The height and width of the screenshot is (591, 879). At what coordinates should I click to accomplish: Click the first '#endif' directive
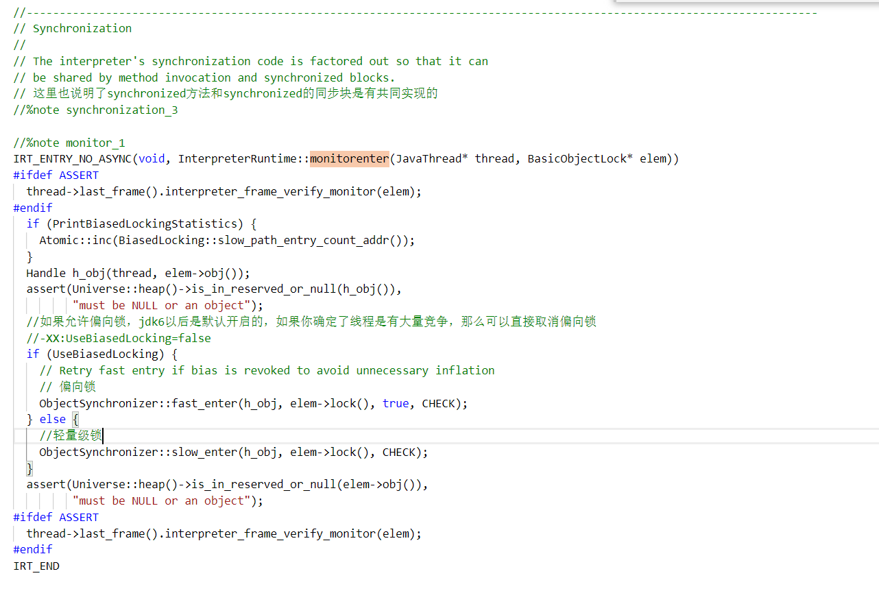[x=33, y=208]
